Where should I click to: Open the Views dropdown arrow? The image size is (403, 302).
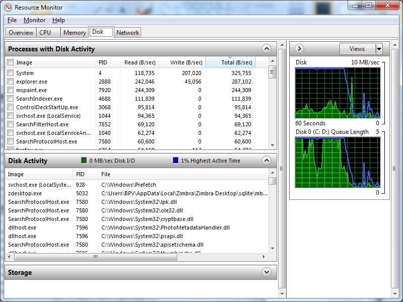379,49
